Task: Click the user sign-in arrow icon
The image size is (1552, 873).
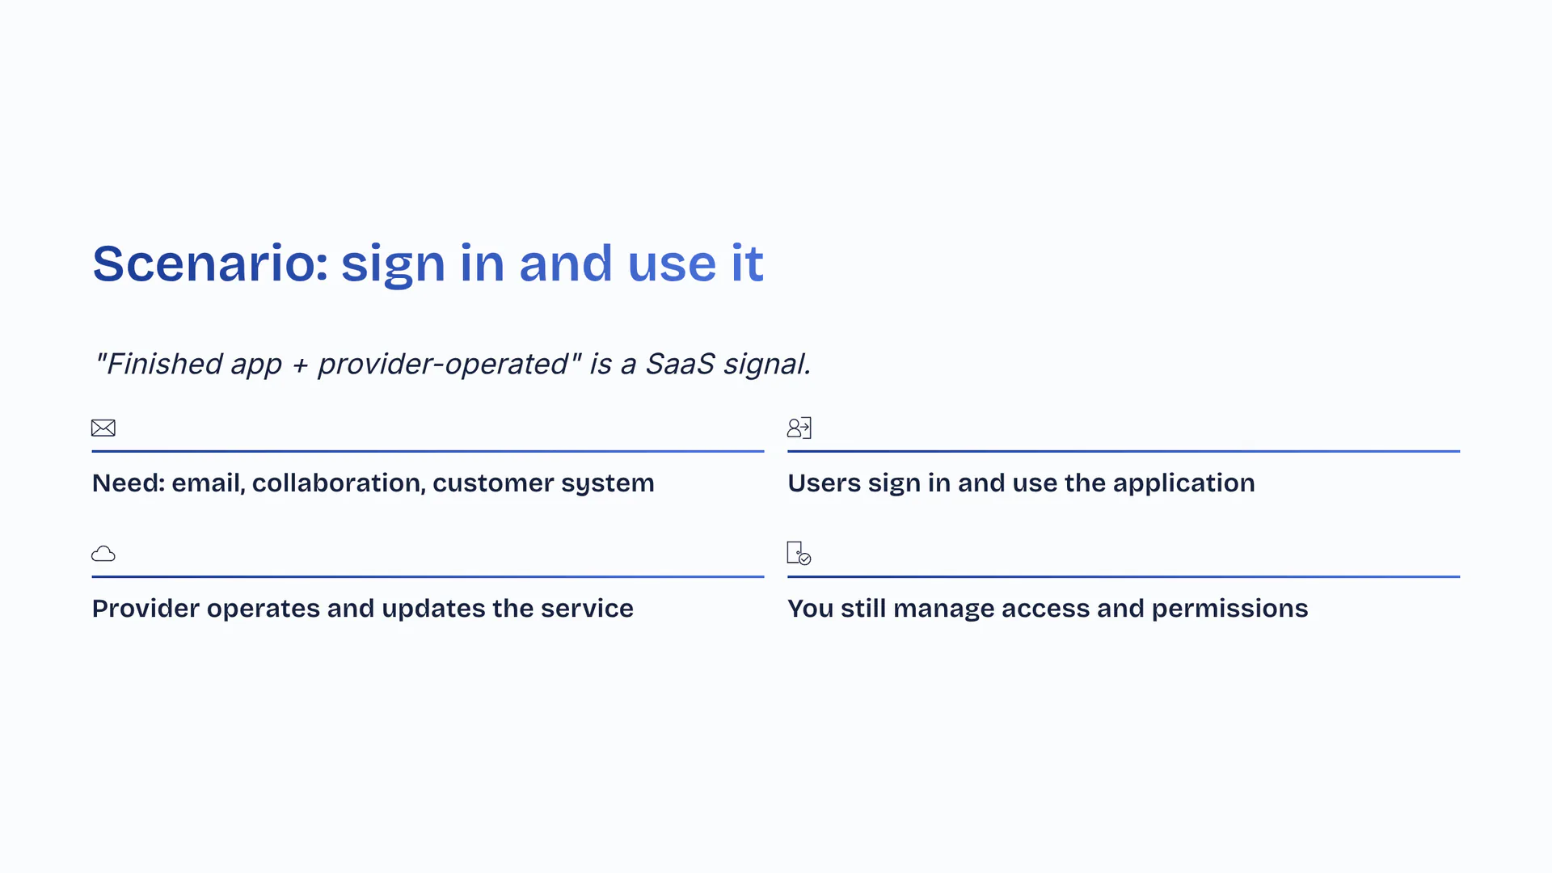Action: (x=799, y=428)
